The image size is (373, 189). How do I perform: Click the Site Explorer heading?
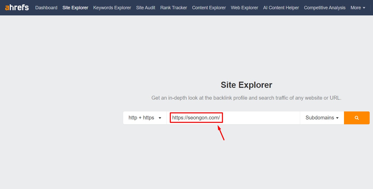click(246, 85)
